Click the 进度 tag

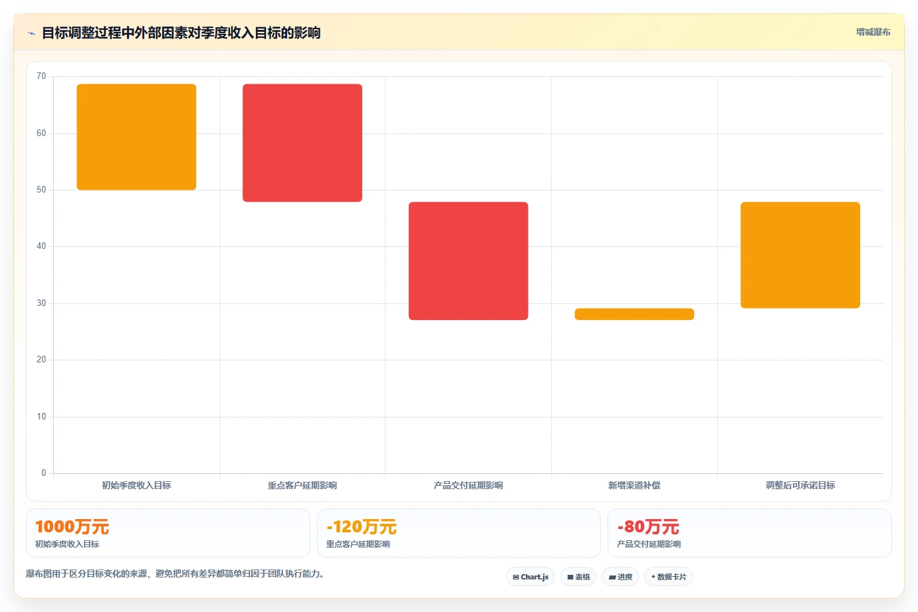point(620,577)
